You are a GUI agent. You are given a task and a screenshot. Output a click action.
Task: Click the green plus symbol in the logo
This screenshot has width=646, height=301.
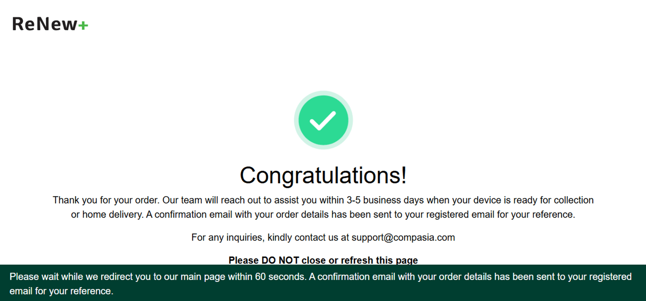pyautogui.click(x=83, y=26)
